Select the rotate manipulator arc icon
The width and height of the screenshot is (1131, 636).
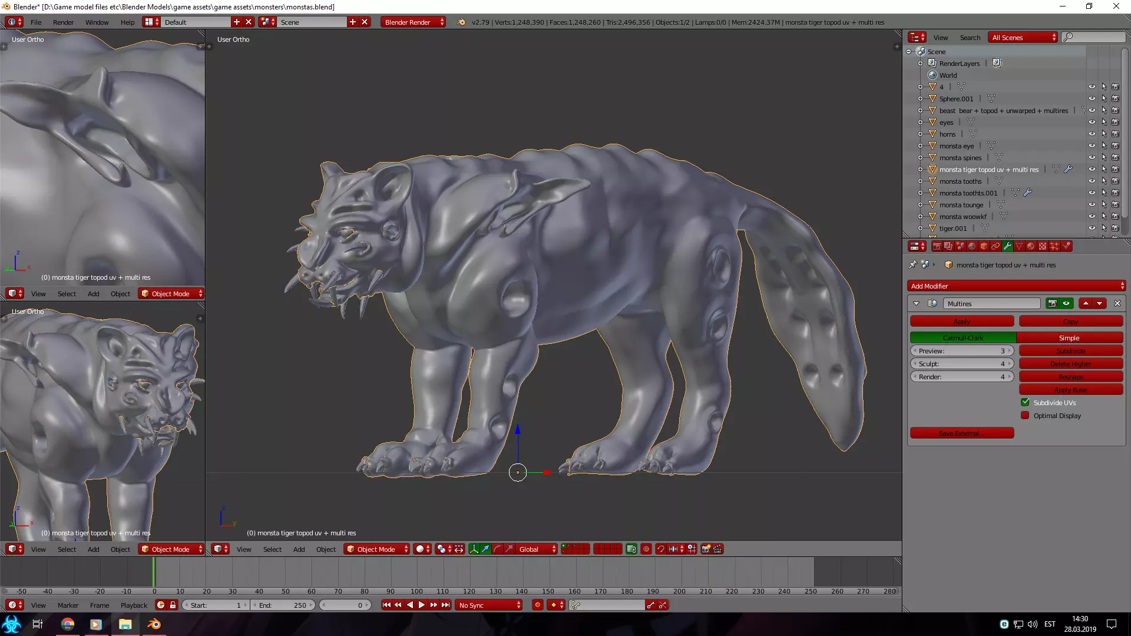497,549
